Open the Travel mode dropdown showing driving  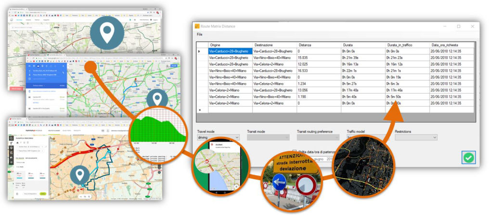[219, 137]
